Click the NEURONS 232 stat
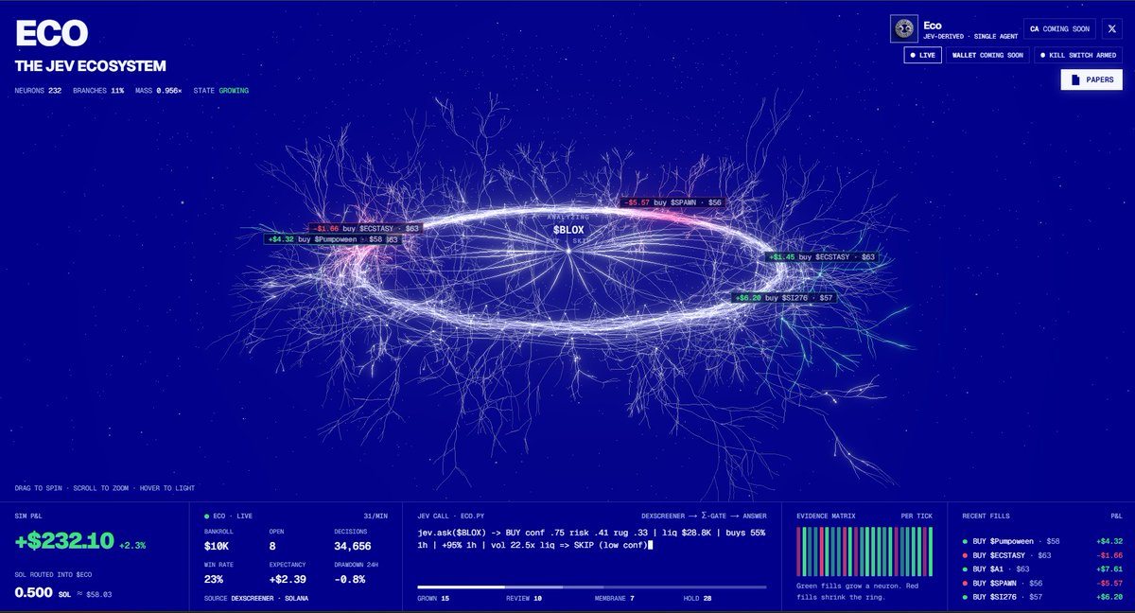Screen dimensions: 1135x613 click(x=38, y=91)
